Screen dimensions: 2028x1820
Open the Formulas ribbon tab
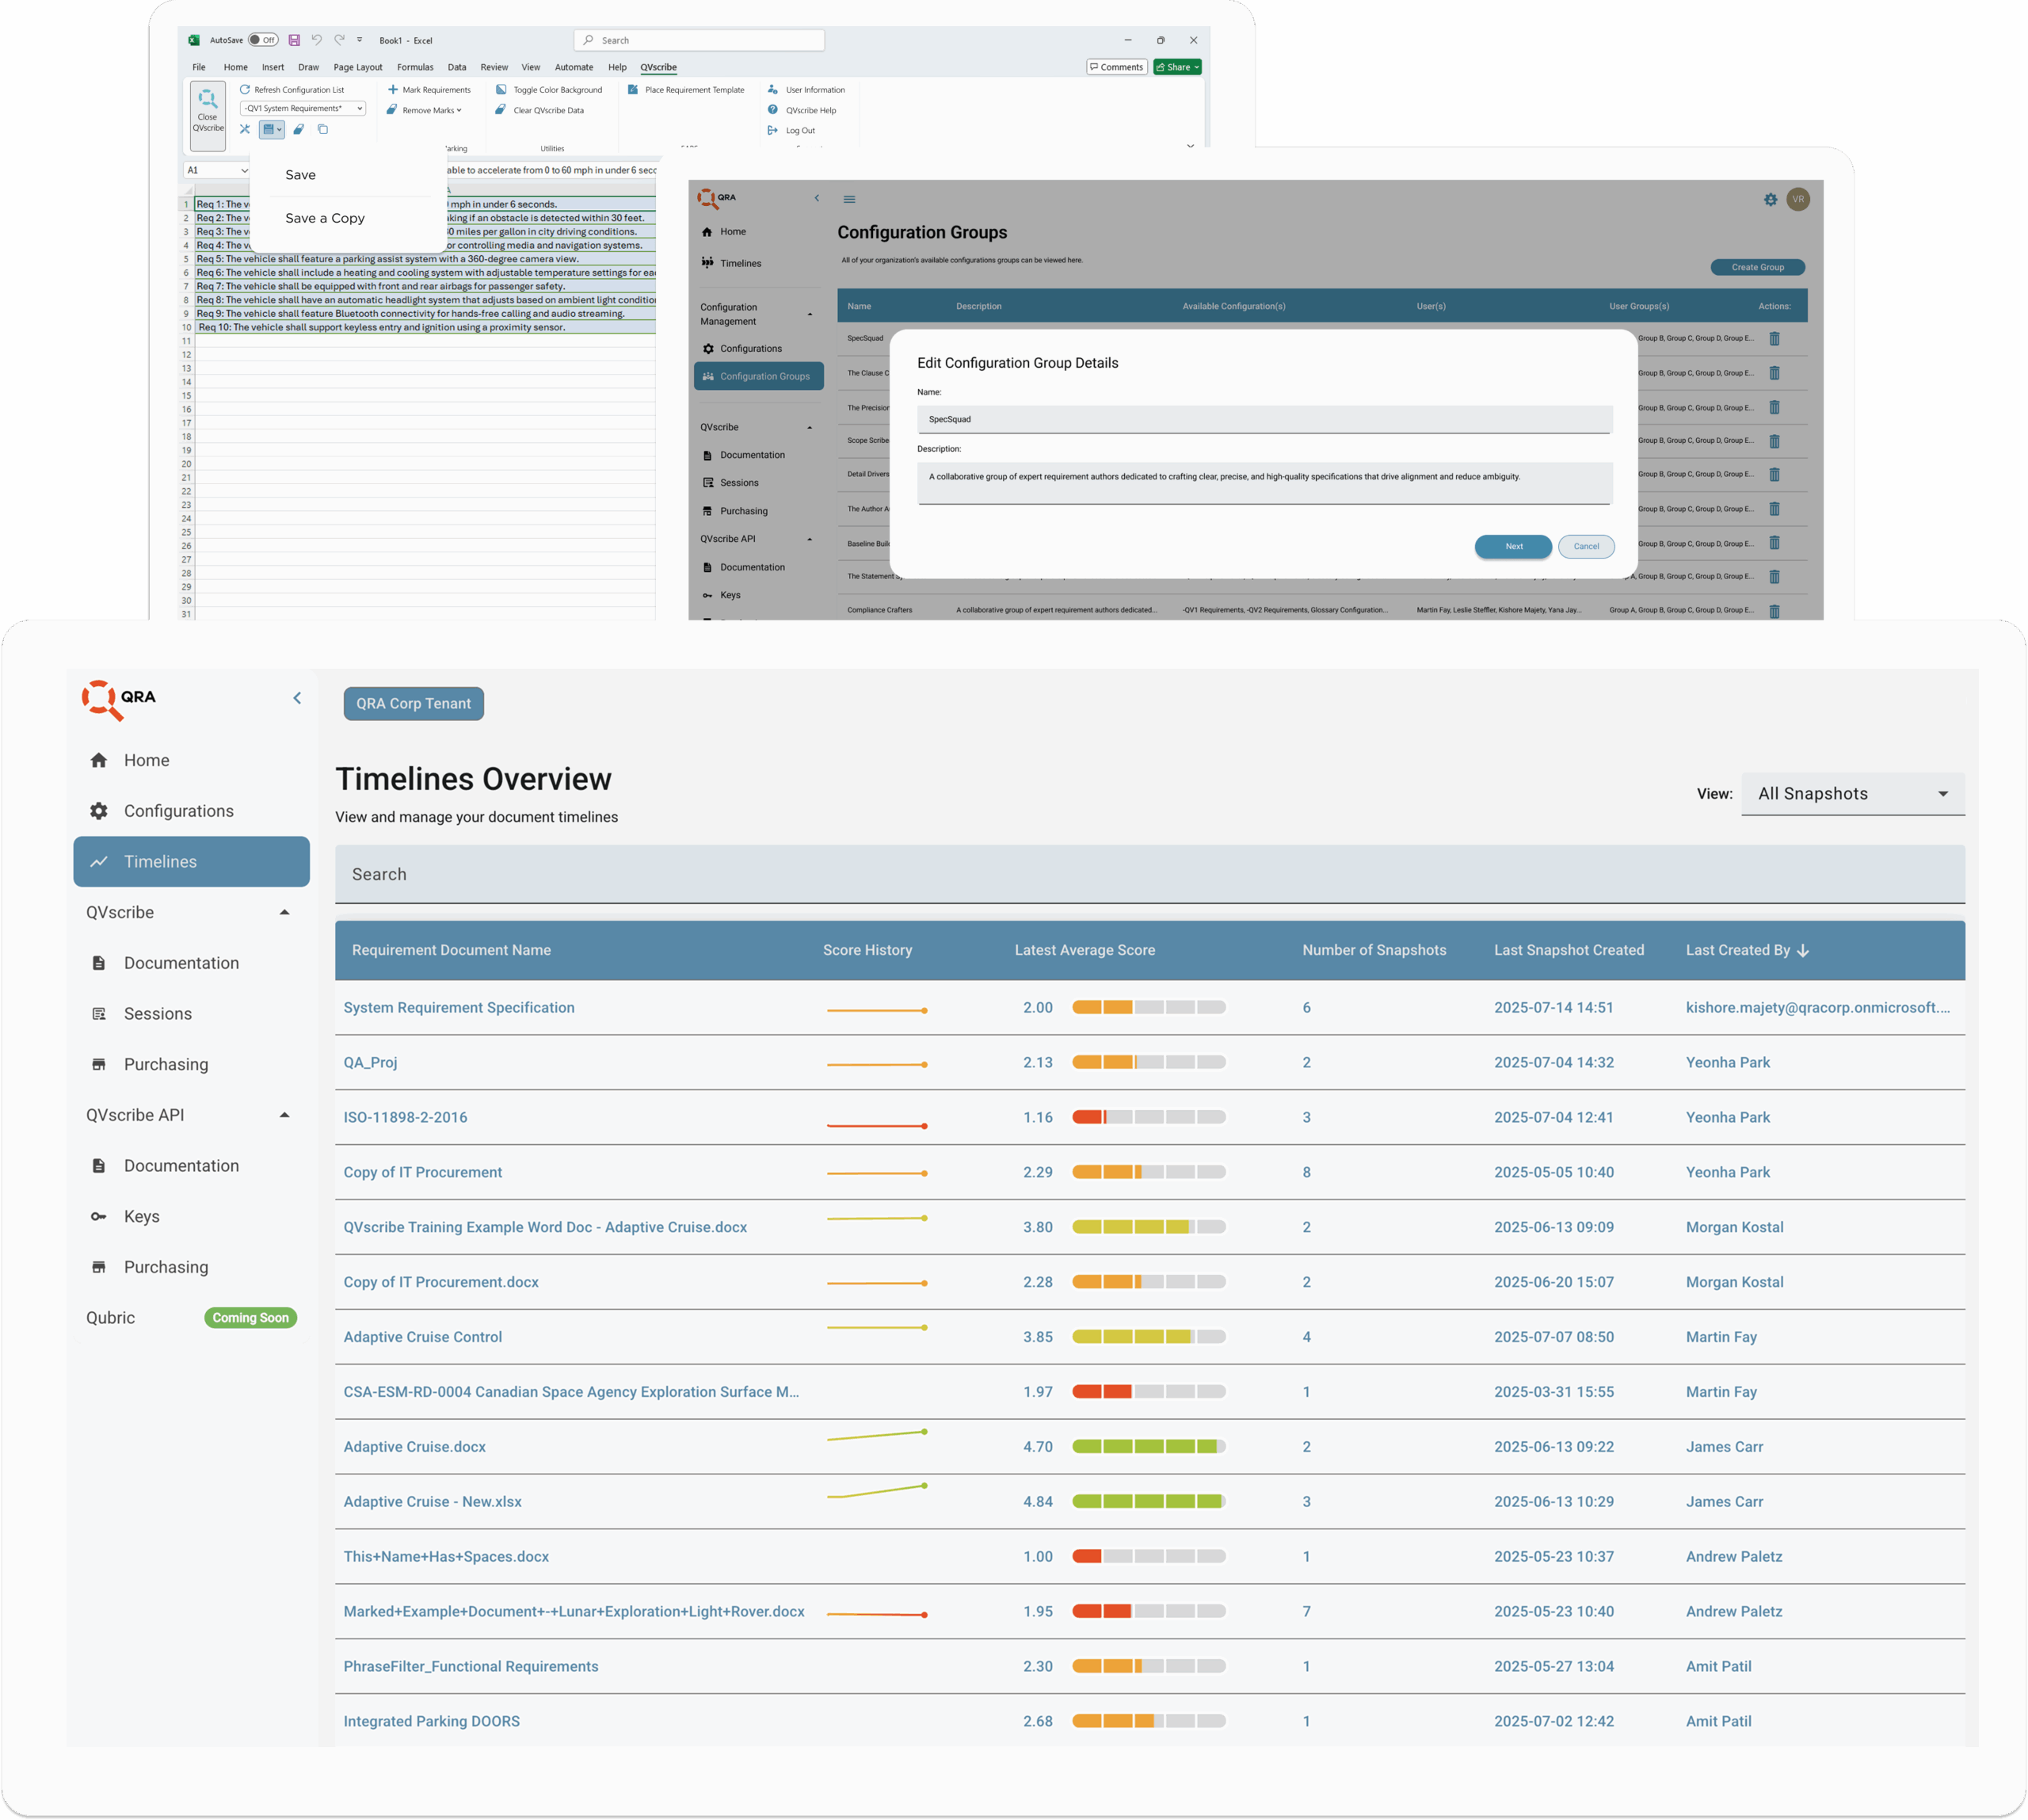point(415,67)
